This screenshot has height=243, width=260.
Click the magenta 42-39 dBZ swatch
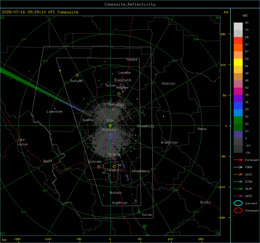[x=238, y=91]
